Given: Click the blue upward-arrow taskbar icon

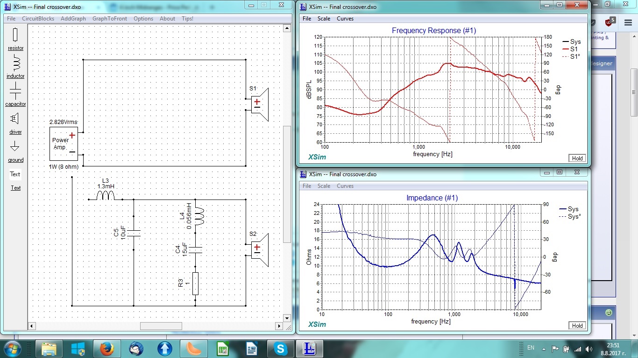Looking at the screenshot, I should click(165, 349).
